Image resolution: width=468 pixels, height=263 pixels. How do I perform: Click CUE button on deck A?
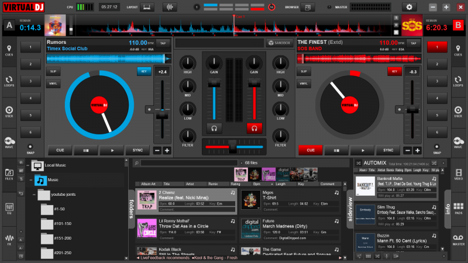pyautogui.click(x=60, y=150)
